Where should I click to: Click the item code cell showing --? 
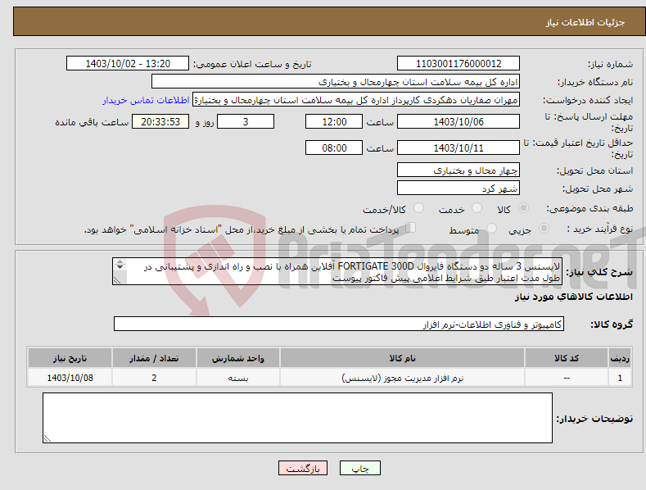click(x=567, y=378)
